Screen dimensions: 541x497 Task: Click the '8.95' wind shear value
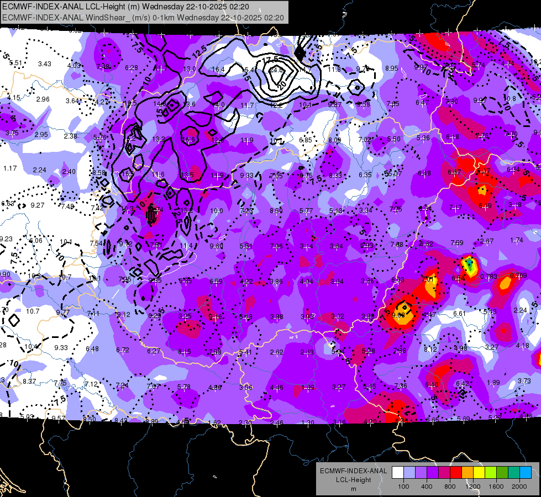tap(392, 68)
